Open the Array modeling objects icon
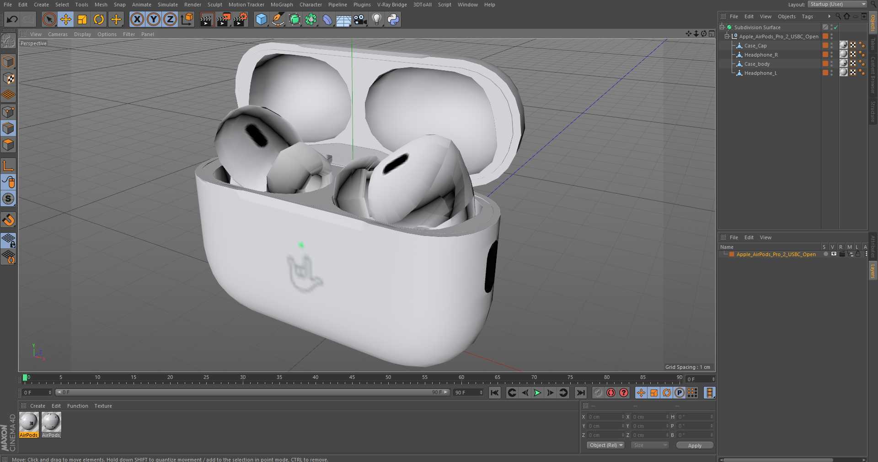Screen dimensions: 878x462 [x=311, y=19]
